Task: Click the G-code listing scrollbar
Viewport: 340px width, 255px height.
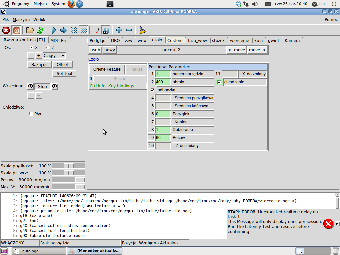Action: tap(337, 201)
